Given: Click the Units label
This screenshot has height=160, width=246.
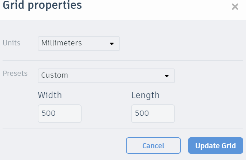Looking at the screenshot, I should (x=11, y=43).
